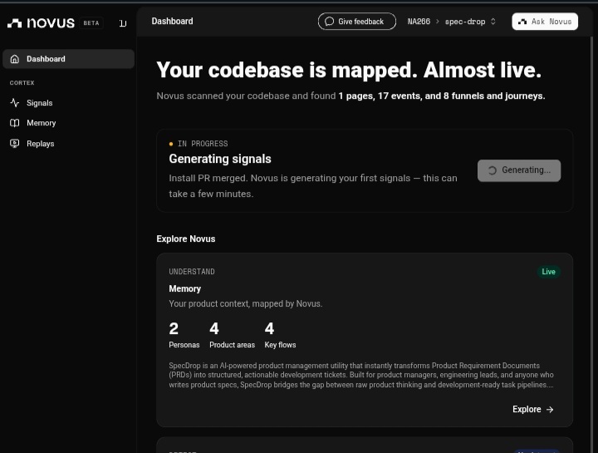The image size is (598, 453).
Task: Click the Generating signals heading
Action: click(220, 159)
